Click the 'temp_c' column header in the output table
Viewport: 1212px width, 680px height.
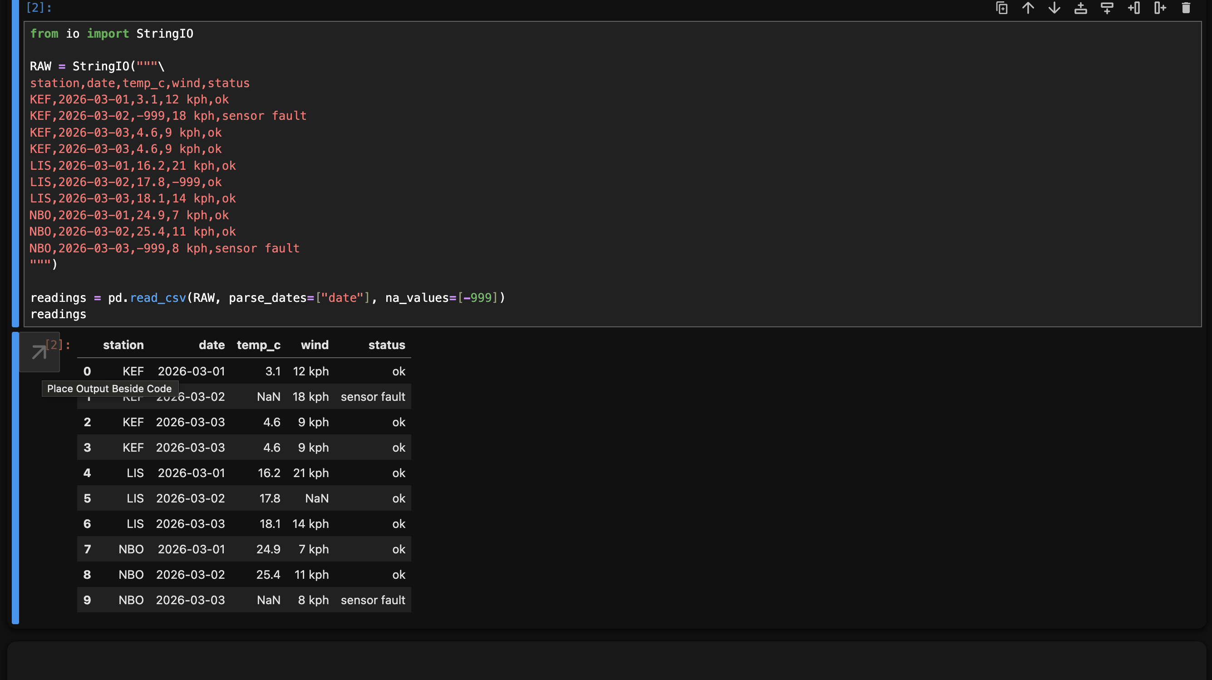pyautogui.click(x=258, y=345)
